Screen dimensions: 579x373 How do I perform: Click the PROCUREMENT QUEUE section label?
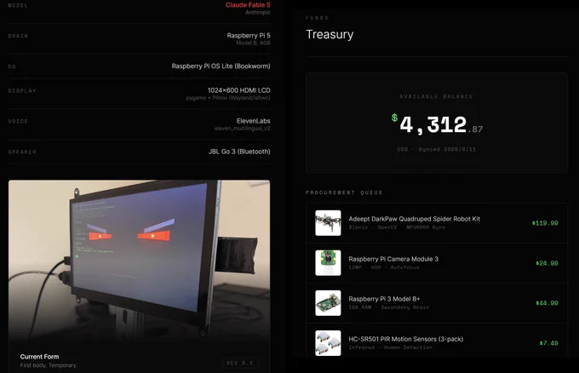344,192
